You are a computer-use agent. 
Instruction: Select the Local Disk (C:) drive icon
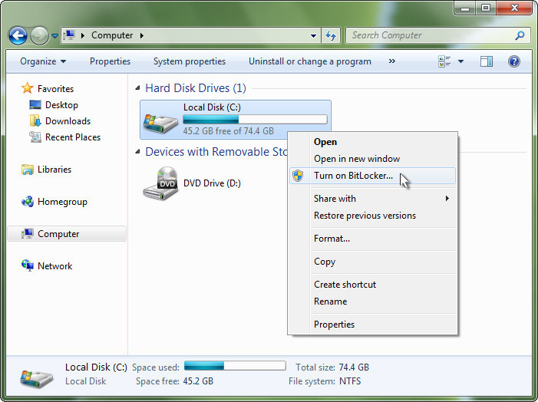[160, 119]
